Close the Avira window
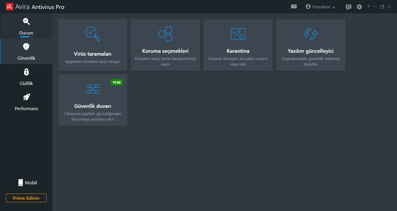 pos(389,7)
